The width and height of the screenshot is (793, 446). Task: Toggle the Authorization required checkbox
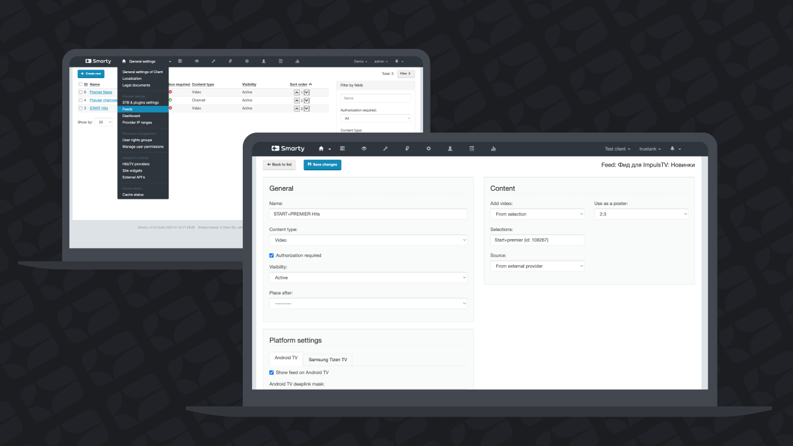coord(271,255)
